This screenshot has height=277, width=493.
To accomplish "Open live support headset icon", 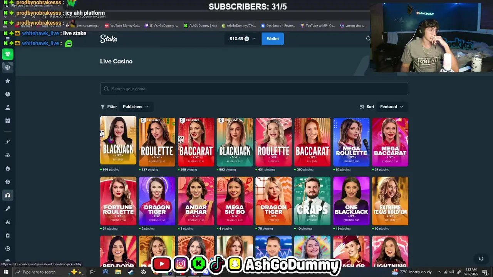I will click(x=481, y=259).
